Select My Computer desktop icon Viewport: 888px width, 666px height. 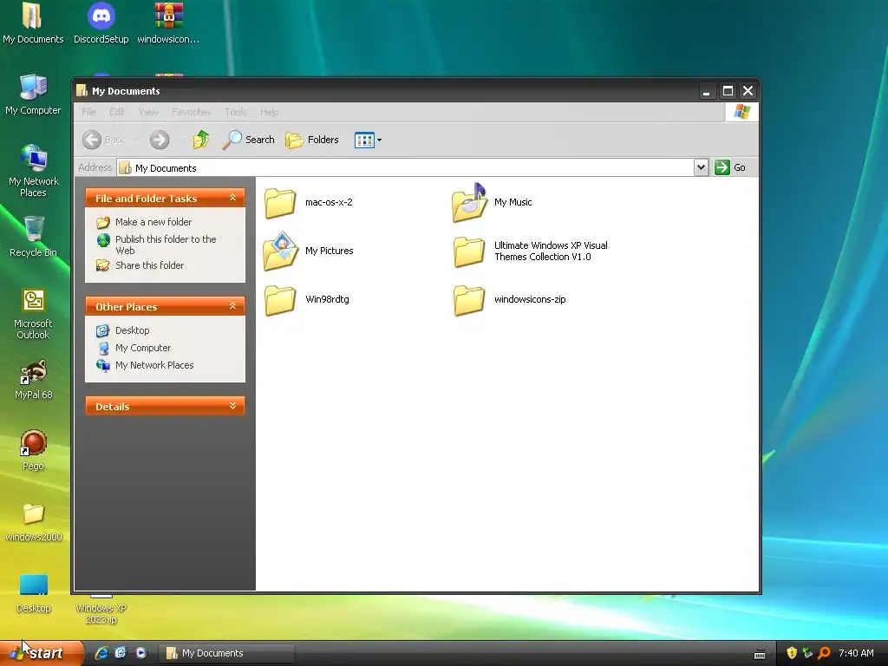pyautogui.click(x=33, y=94)
